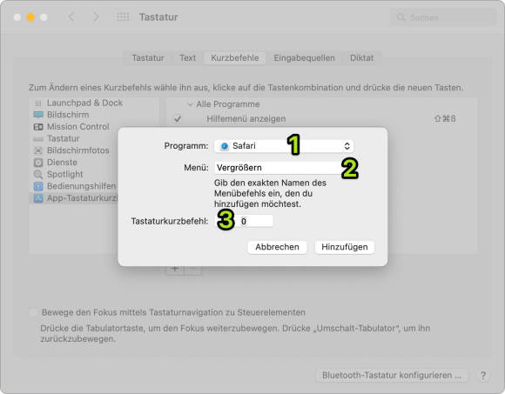Click the App-Tastaturkurzbefehle icon
This screenshot has height=394, width=505.
click(x=38, y=198)
